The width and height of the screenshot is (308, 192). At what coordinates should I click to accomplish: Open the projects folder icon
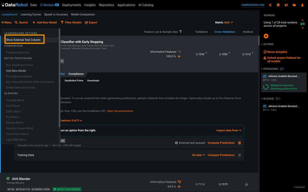294,5
